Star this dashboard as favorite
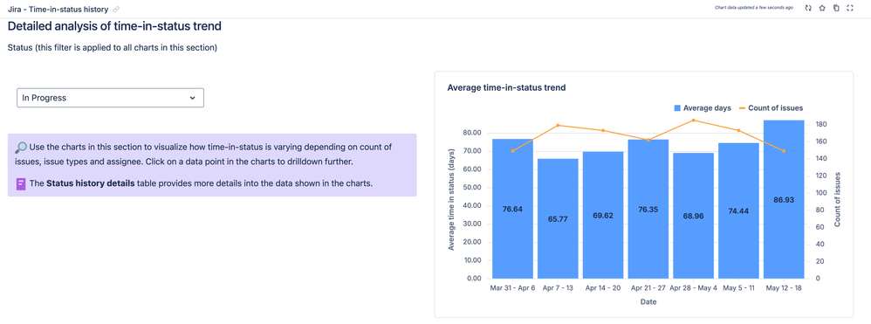Screen dimensions: 871x324 pos(822,9)
